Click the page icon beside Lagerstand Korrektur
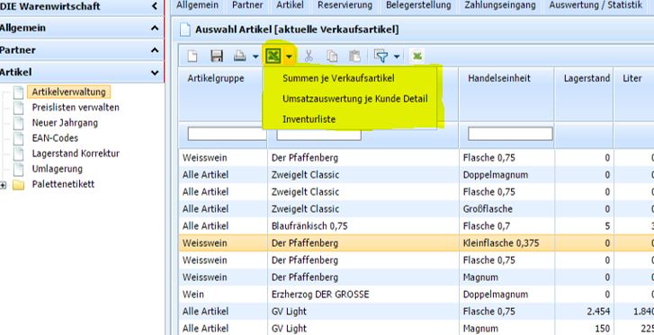Image resolution: width=654 pixels, height=335 pixels. pyautogui.click(x=18, y=154)
